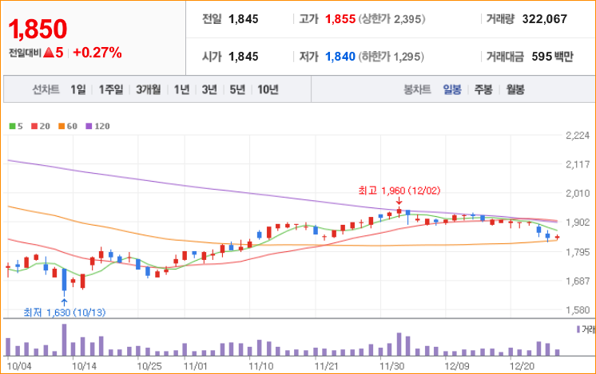Click the 상한가 2,395 text
The image size is (596, 374).
(392, 19)
